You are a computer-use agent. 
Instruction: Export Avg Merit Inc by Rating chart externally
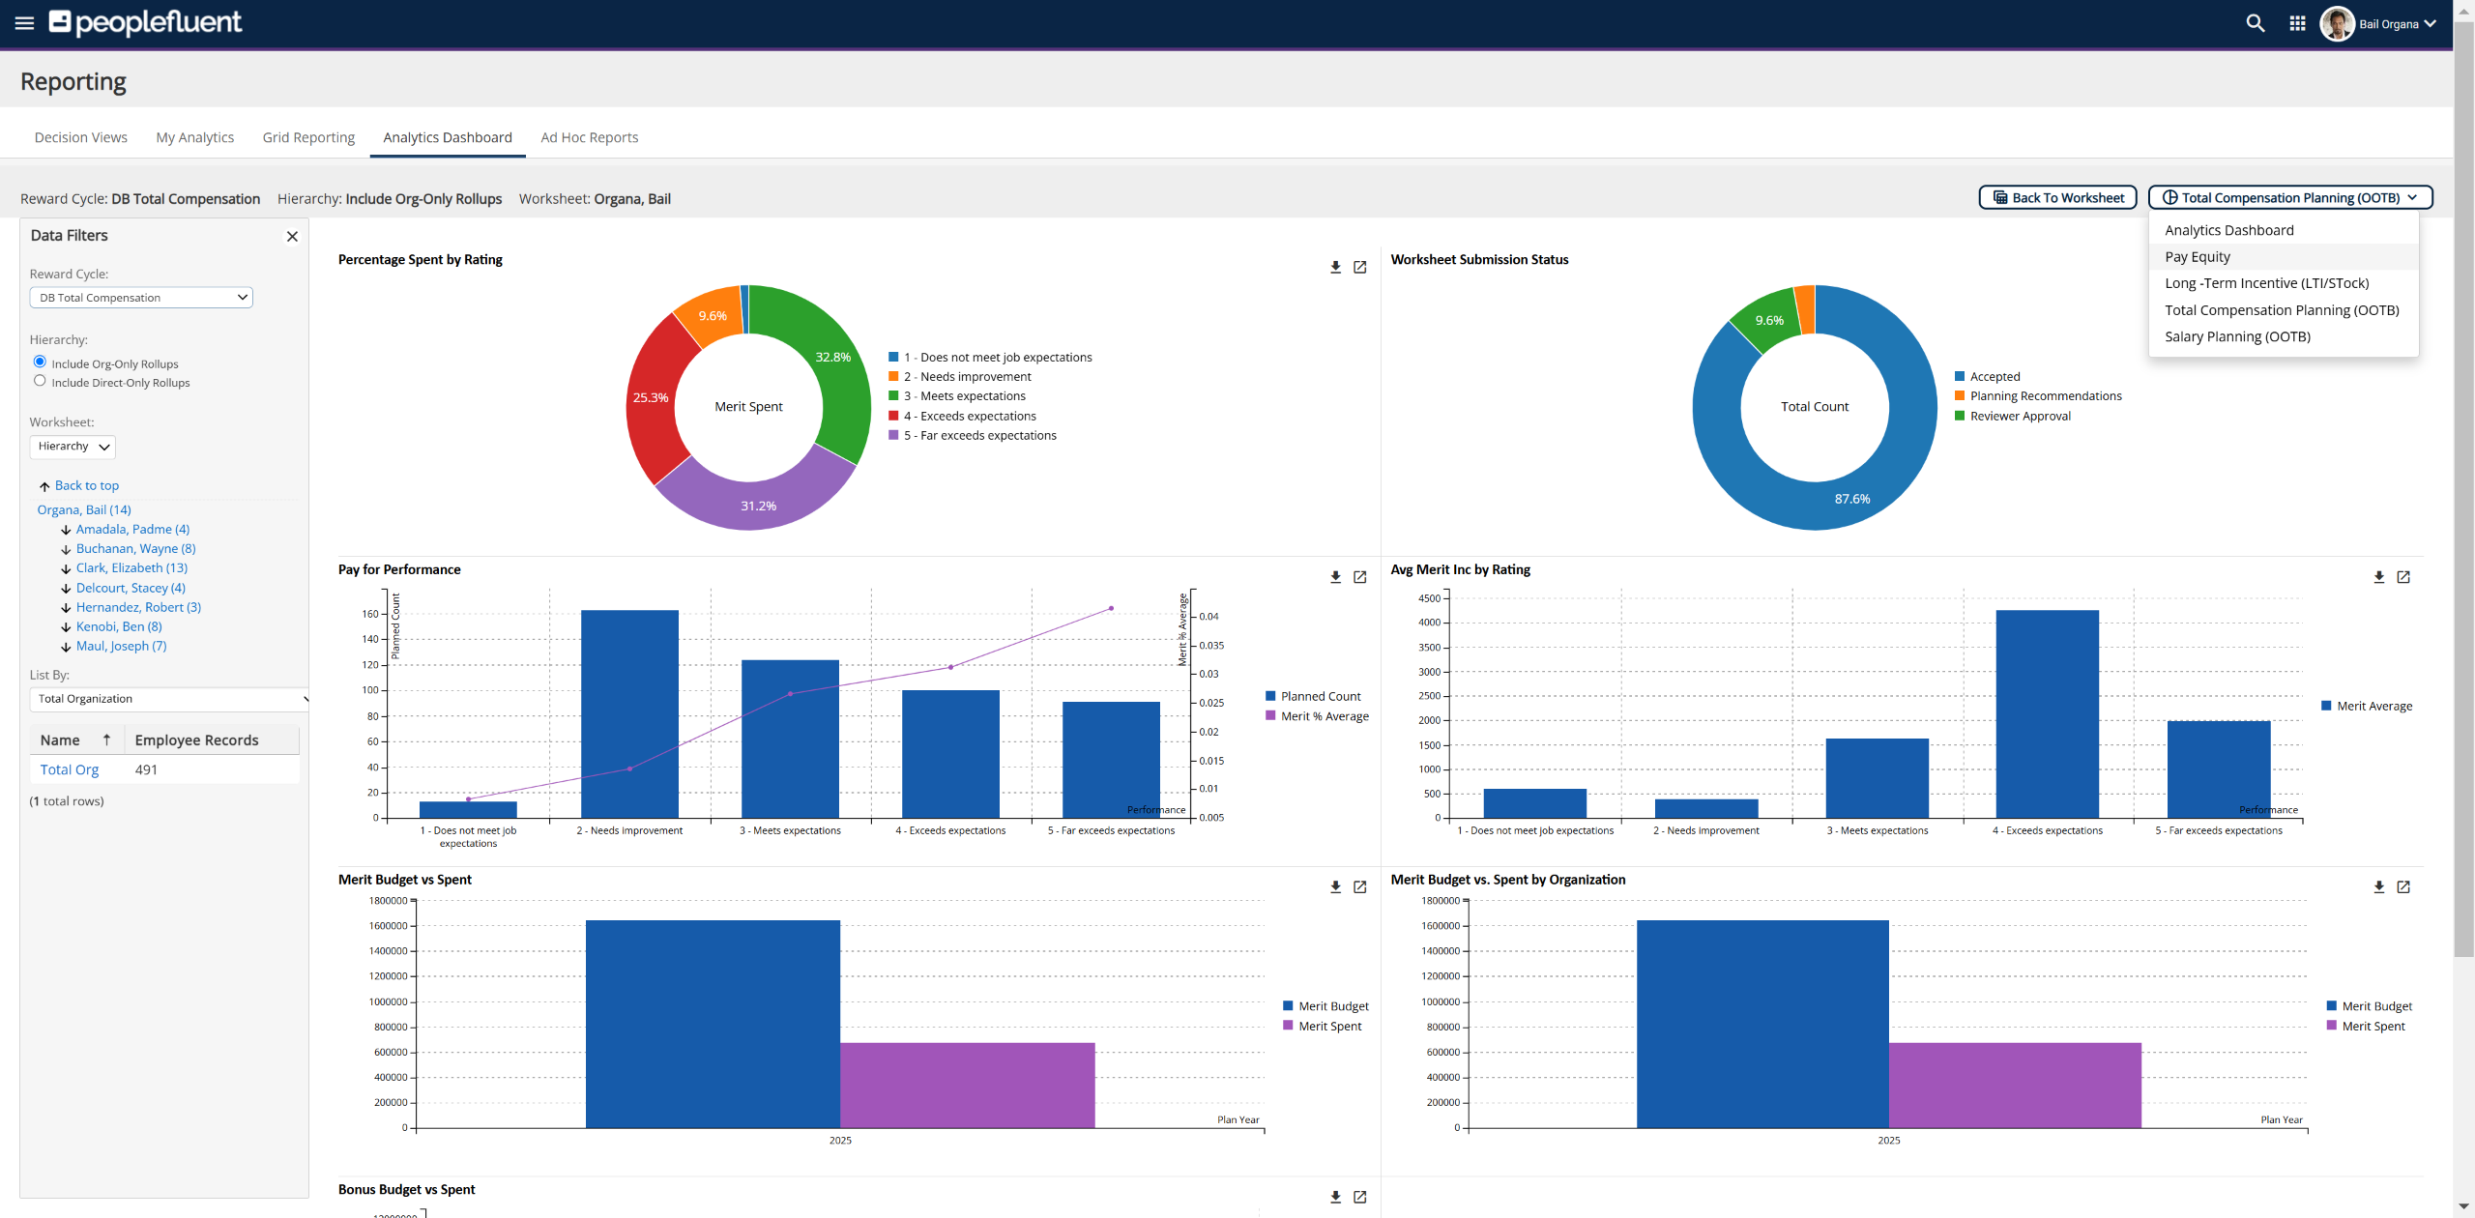pos(2404,577)
